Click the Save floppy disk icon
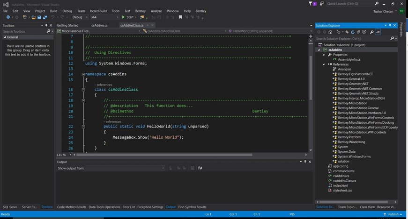408x219 pixels. 39,17
